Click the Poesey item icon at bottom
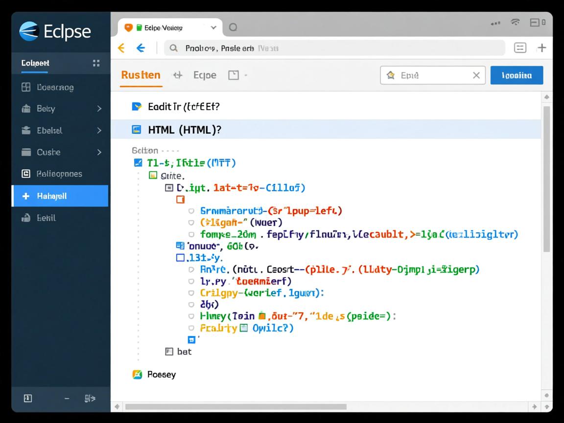Viewport: 564px width, 423px height. (x=138, y=375)
